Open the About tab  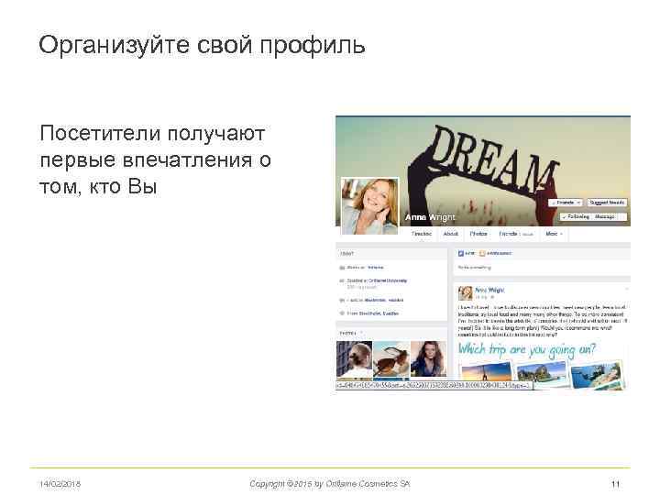click(450, 234)
